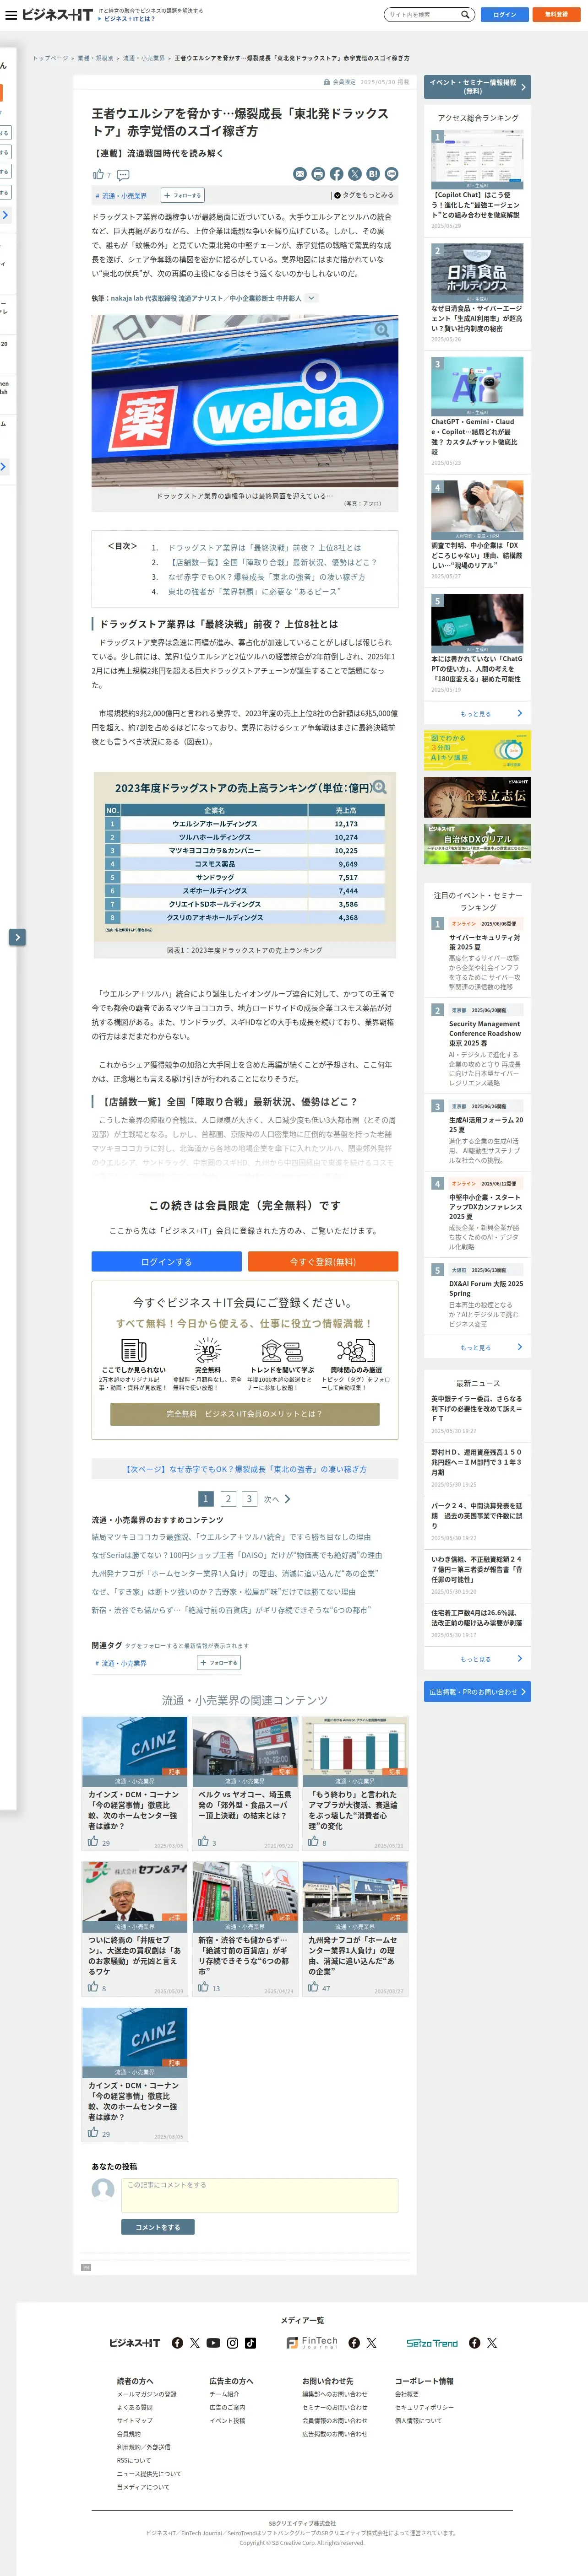Click トップページ breadcrumb
Image resolution: width=588 pixels, height=2576 pixels.
click(50, 58)
